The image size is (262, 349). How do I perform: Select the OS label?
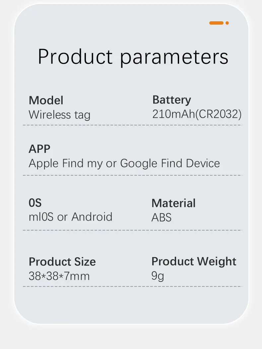35,203
